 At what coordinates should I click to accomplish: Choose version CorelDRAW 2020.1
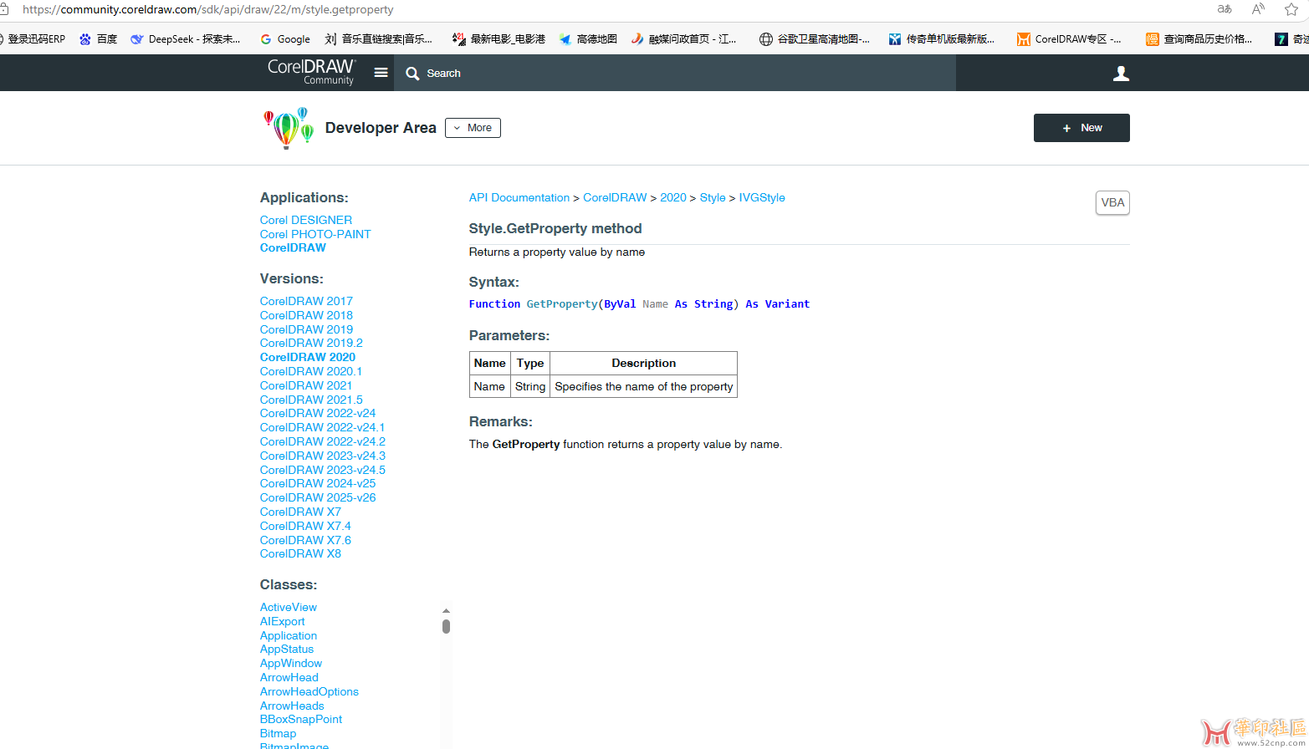tap(311, 371)
